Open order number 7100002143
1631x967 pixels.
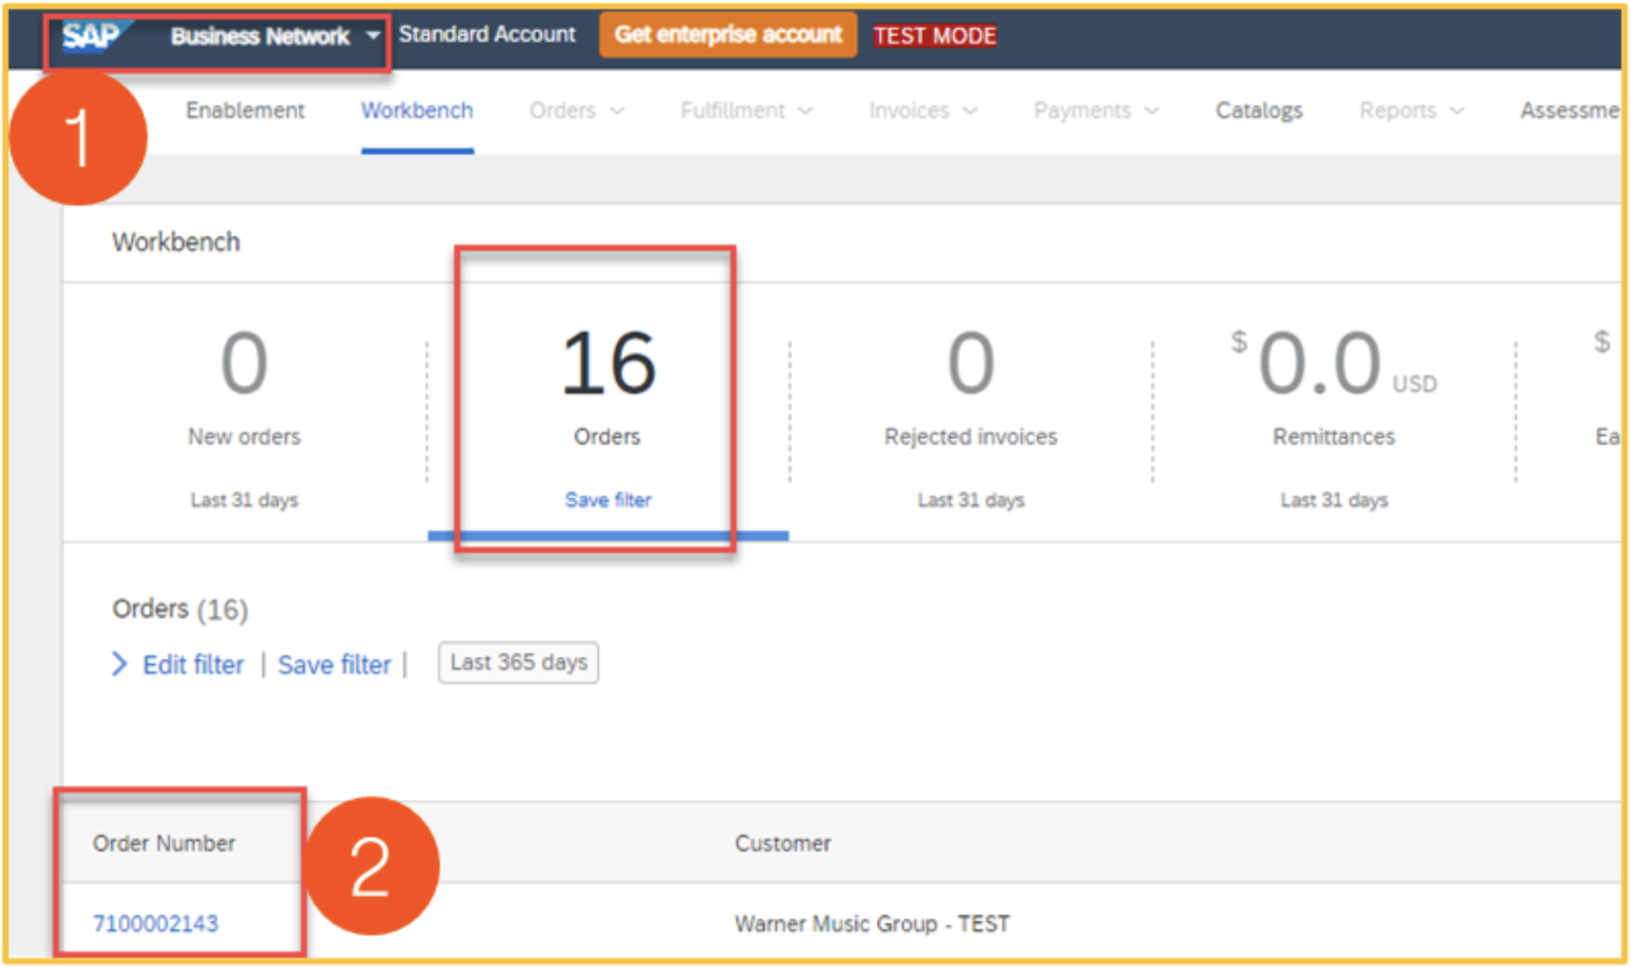point(156,923)
